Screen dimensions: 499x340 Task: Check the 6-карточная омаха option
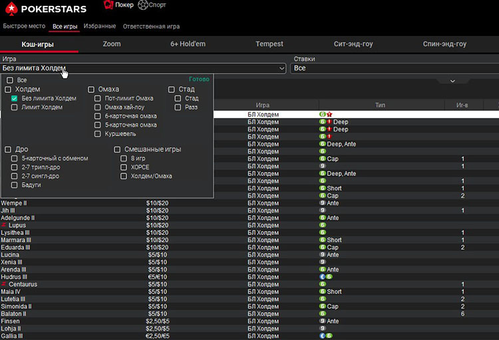click(98, 116)
